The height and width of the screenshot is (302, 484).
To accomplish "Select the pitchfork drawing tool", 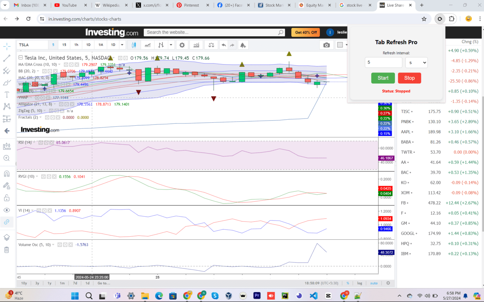I will click(7, 71).
